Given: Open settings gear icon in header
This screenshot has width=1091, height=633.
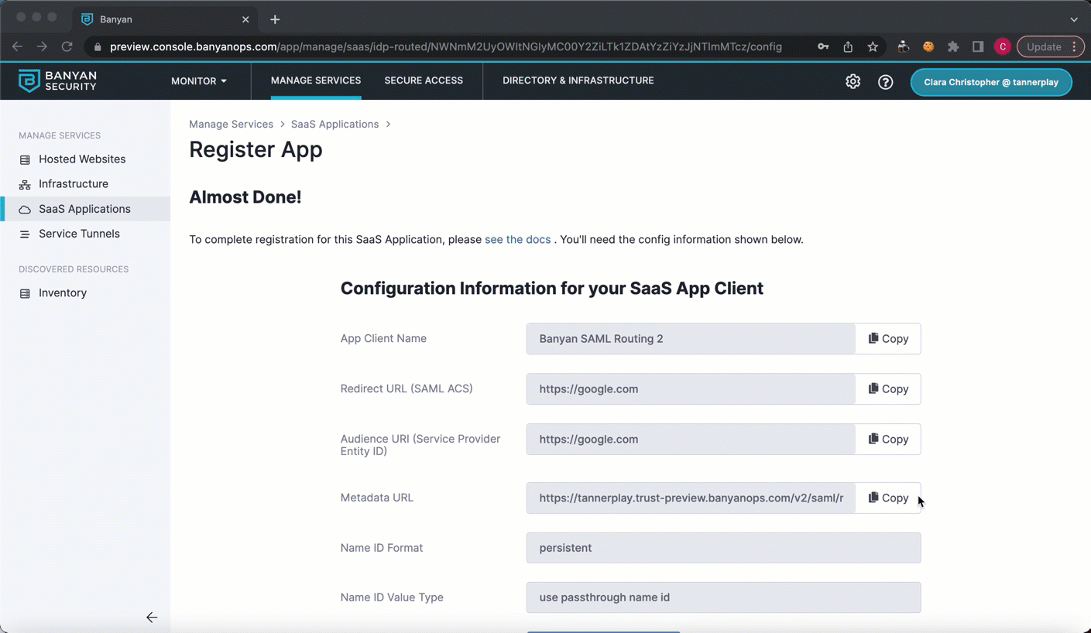Looking at the screenshot, I should (x=853, y=81).
